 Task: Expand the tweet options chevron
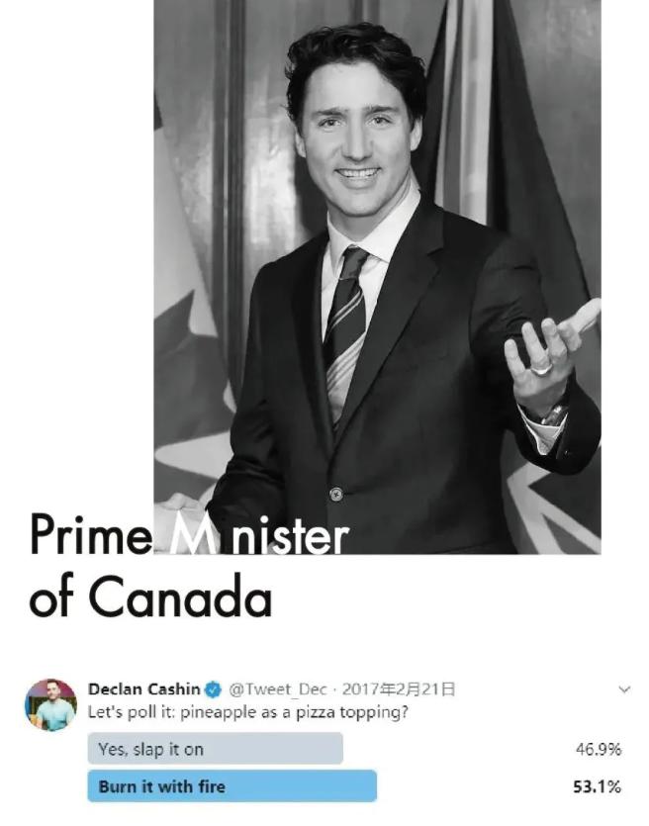tap(624, 689)
